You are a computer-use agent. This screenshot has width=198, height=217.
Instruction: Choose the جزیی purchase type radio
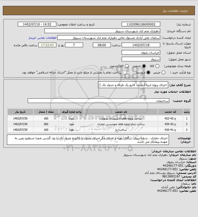tap(164, 72)
